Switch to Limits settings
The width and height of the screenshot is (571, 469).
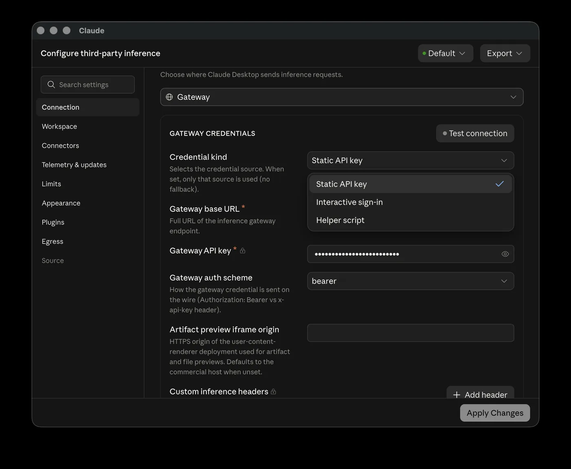88,184
